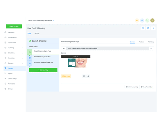Click the Triggers sidebar icon
The width and height of the screenshot is (160, 128).
click(5, 73)
